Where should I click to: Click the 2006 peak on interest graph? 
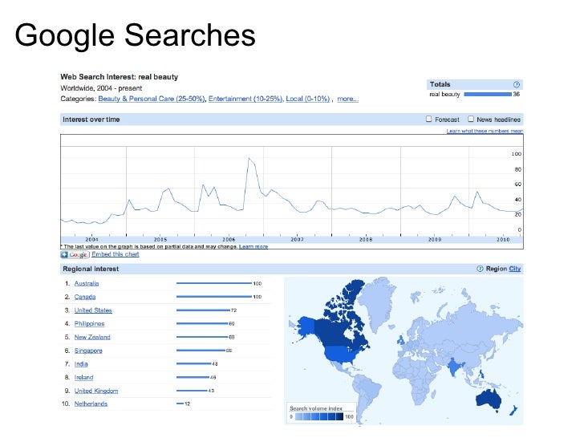click(249, 159)
